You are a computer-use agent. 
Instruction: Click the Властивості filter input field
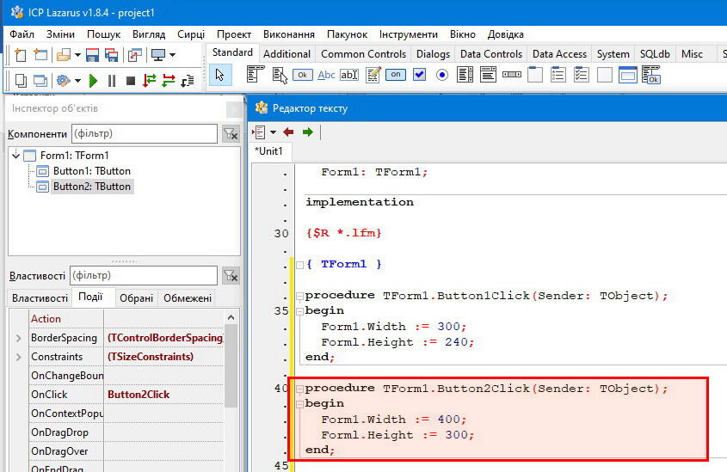click(x=144, y=276)
